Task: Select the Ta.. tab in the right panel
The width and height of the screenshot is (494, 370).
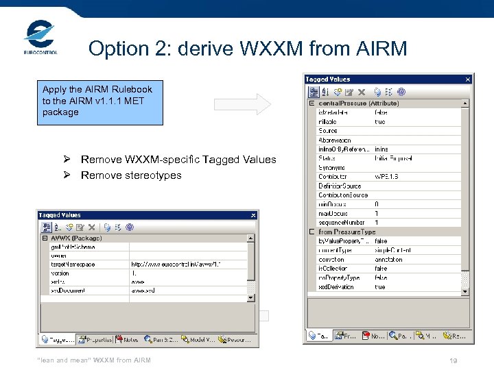Action: [x=318, y=336]
